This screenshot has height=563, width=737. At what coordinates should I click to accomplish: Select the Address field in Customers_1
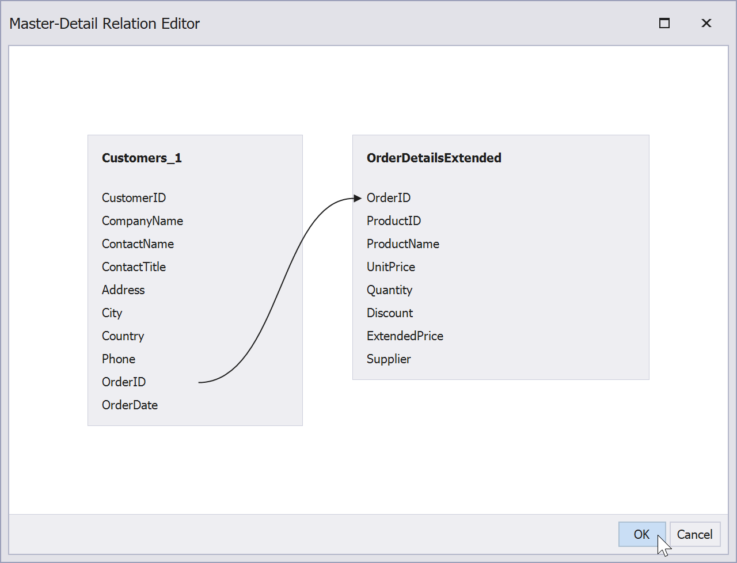(123, 290)
